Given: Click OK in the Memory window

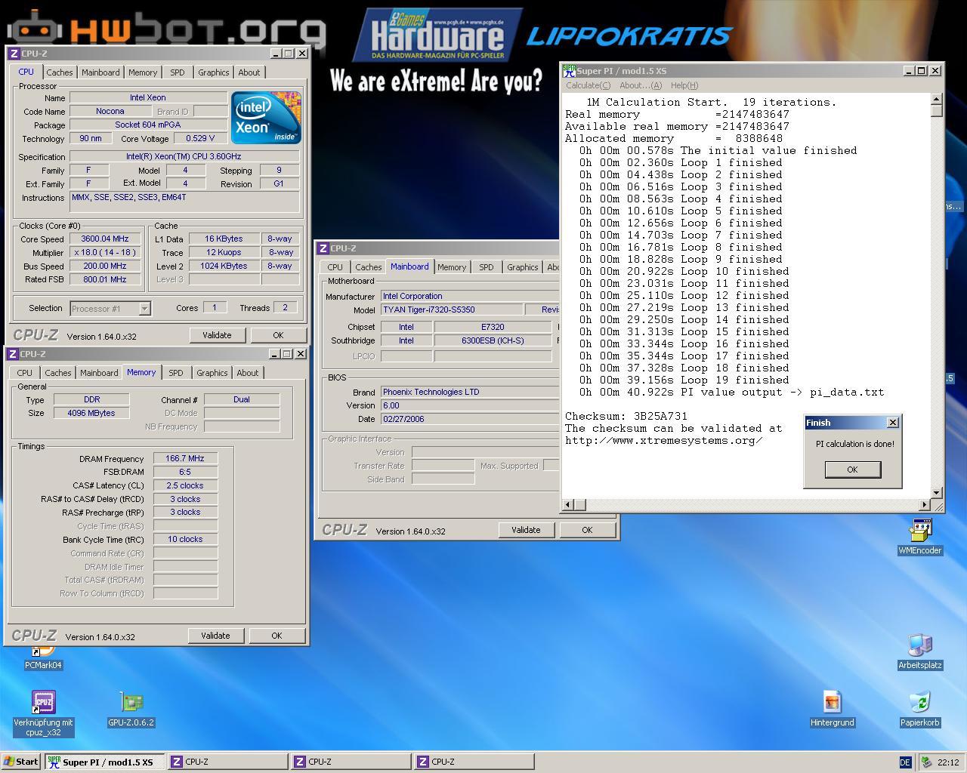Looking at the screenshot, I should [x=277, y=636].
